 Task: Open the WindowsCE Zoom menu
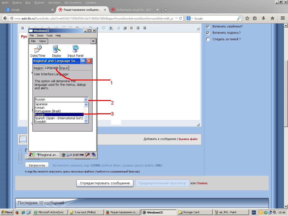40,35
